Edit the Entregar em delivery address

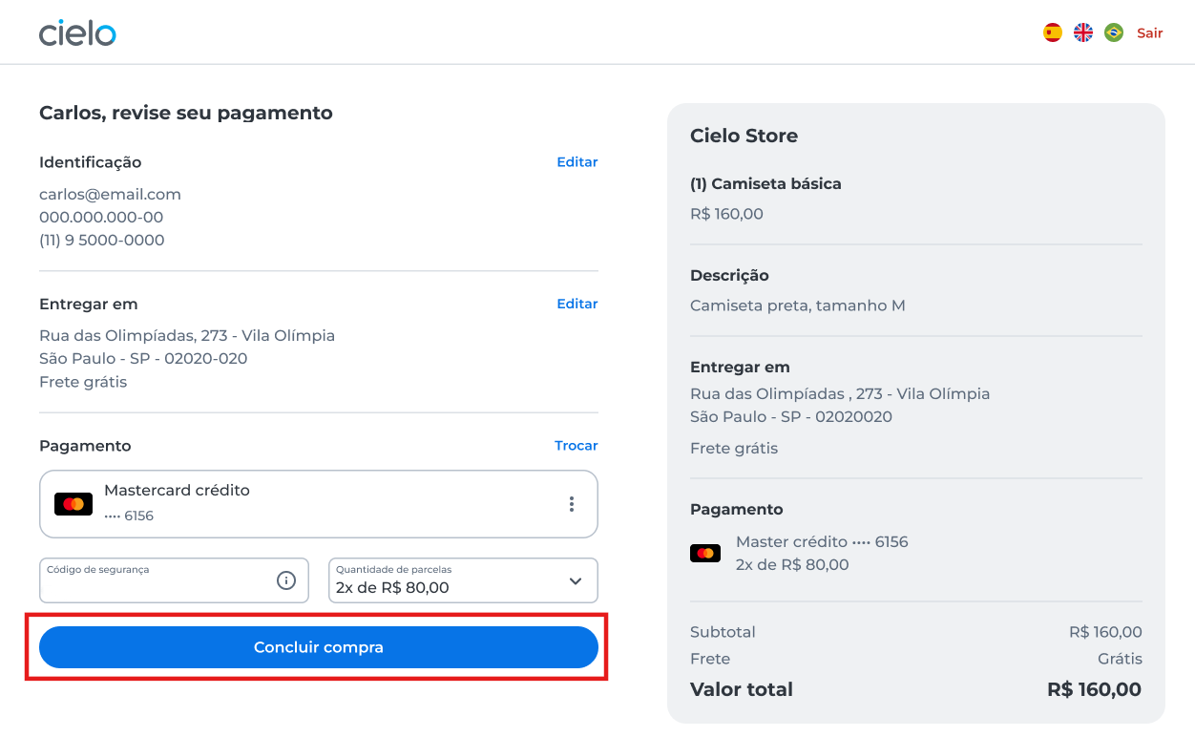tap(577, 304)
